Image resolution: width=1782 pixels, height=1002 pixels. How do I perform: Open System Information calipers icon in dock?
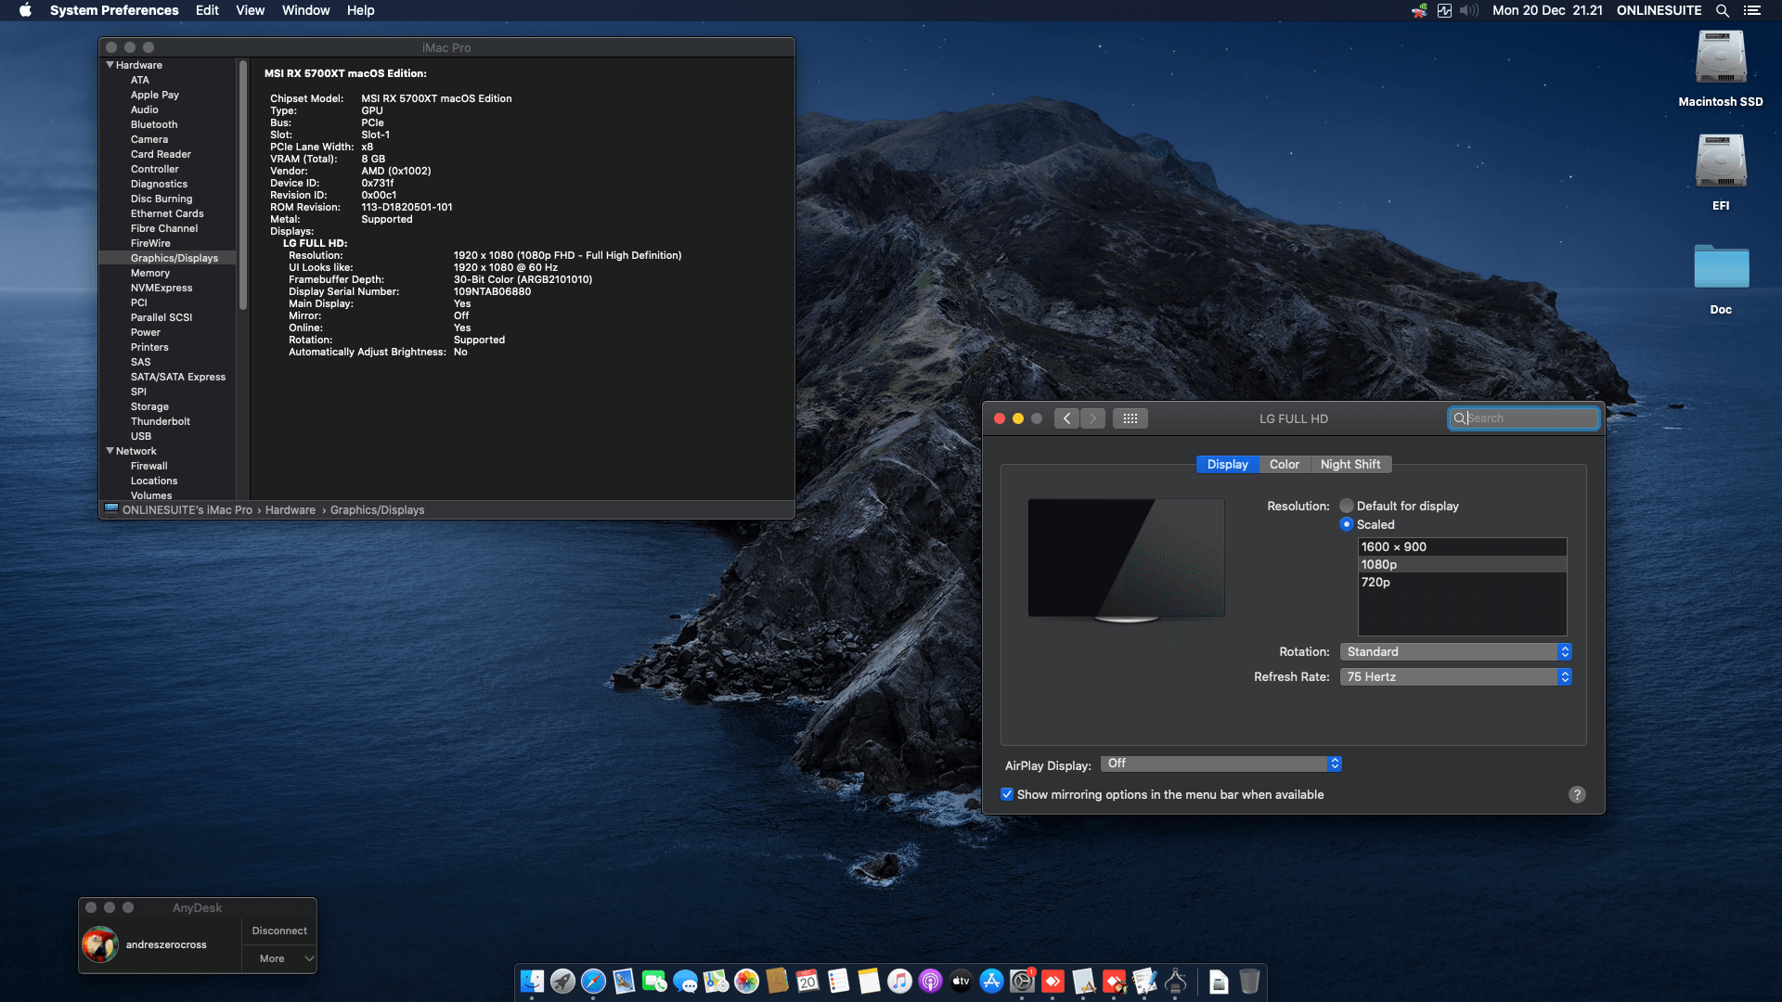pyautogui.click(x=1175, y=981)
